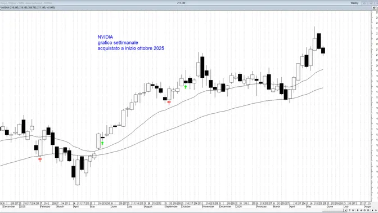Click the 2025 year label on time axis
Screen dimensions: 378x213
[x=22, y=207]
